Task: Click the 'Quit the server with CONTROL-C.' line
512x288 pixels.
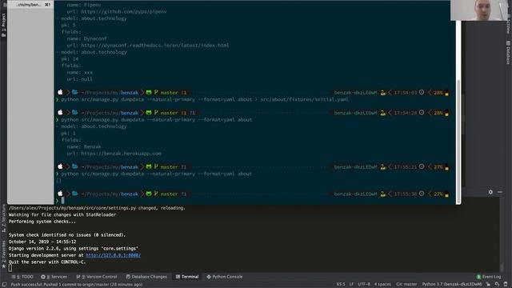Action: tap(47, 262)
